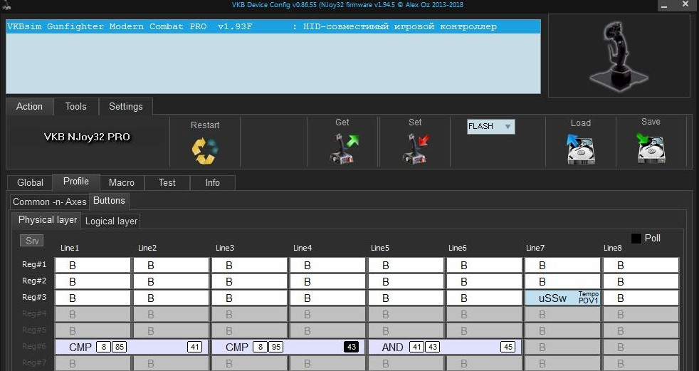This screenshot has width=699, height=371.
Task: Switch to the Action tab
Action: pos(29,107)
